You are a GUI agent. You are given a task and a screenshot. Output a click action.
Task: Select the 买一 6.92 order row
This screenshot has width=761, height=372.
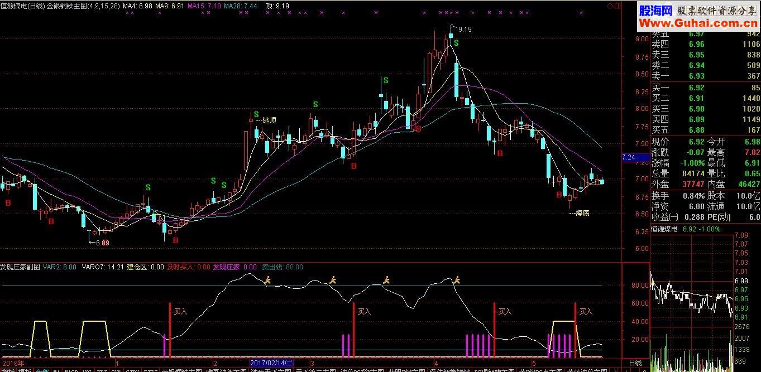[706, 88]
